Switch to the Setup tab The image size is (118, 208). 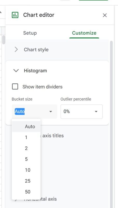click(30, 33)
